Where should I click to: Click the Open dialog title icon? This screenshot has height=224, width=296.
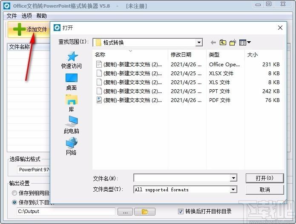pyautogui.click(x=57, y=28)
